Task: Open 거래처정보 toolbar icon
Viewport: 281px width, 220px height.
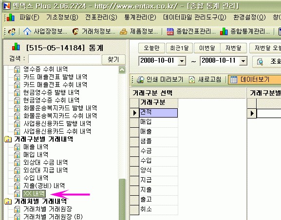Action: tap(75, 32)
